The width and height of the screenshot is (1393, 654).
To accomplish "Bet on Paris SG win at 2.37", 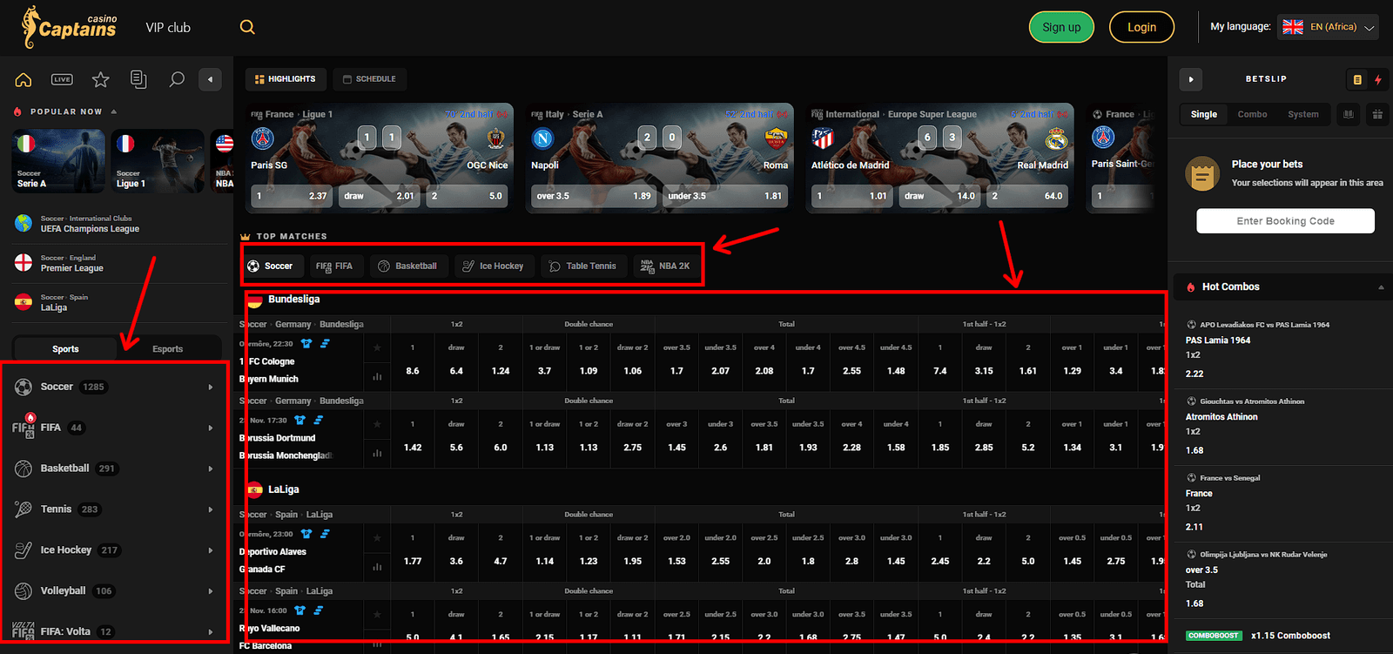I will [292, 196].
